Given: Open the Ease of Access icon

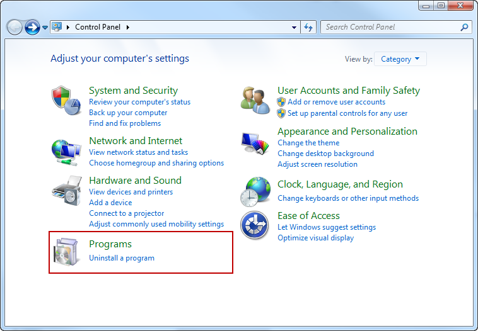Looking at the screenshot, I should [255, 225].
